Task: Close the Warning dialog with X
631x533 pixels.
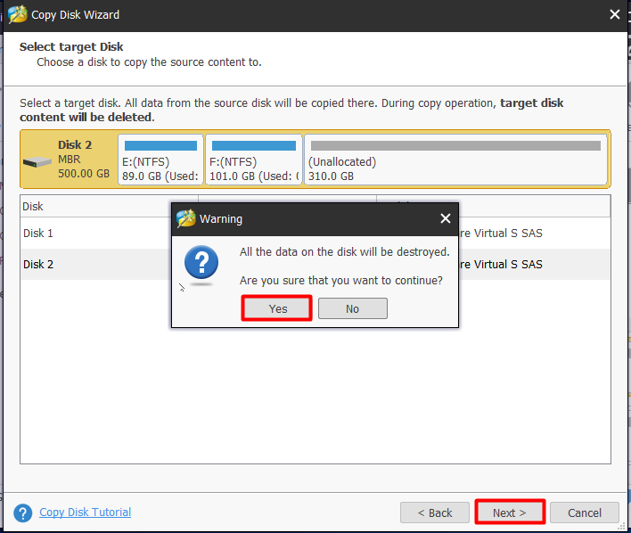Action: tap(445, 218)
